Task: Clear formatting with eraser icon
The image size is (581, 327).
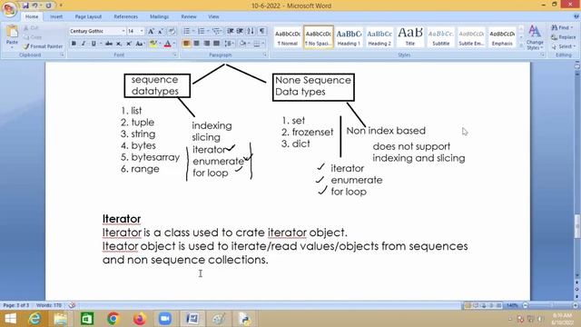Action: [x=172, y=31]
